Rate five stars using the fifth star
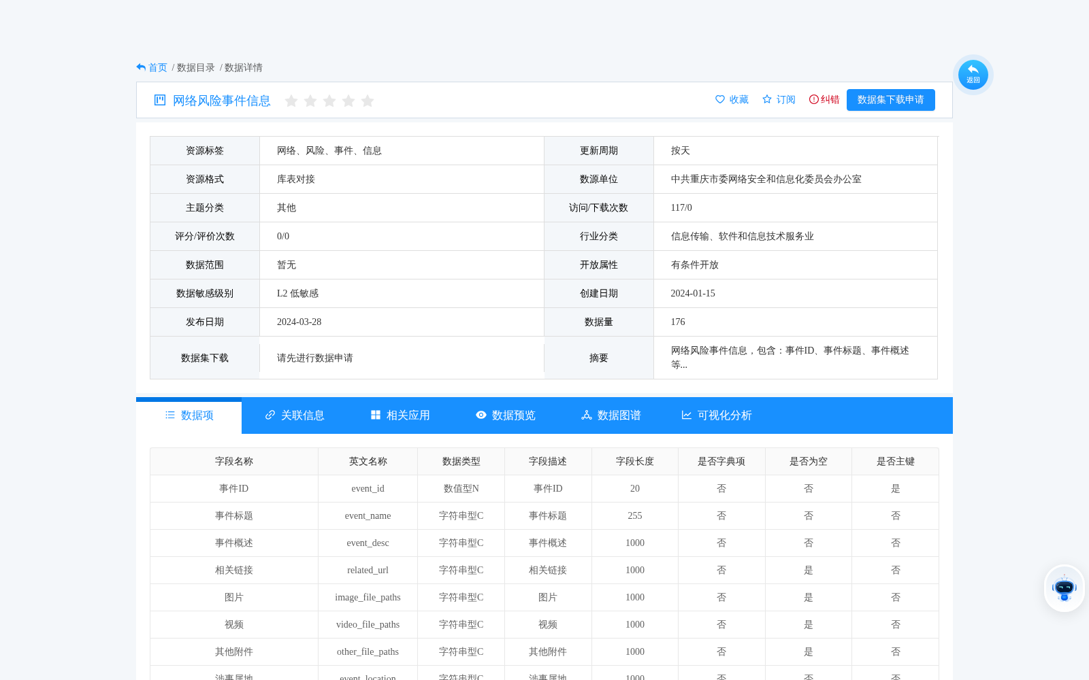The image size is (1089, 680). click(x=368, y=101)
